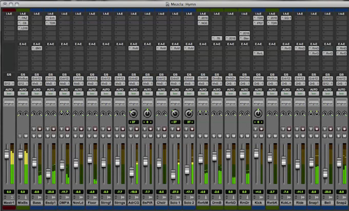This screenshot has height=211, width=349.
Task: Open the EQ 1 insert on the KckLn track
Action: coord(286,18)
